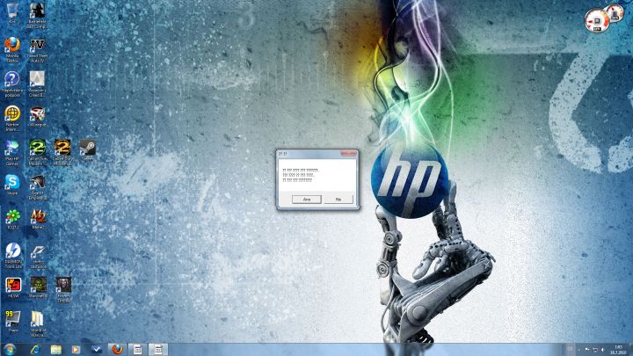Open the Windows Start menu orb
633x356 pixels.
[x=10, y=350]
